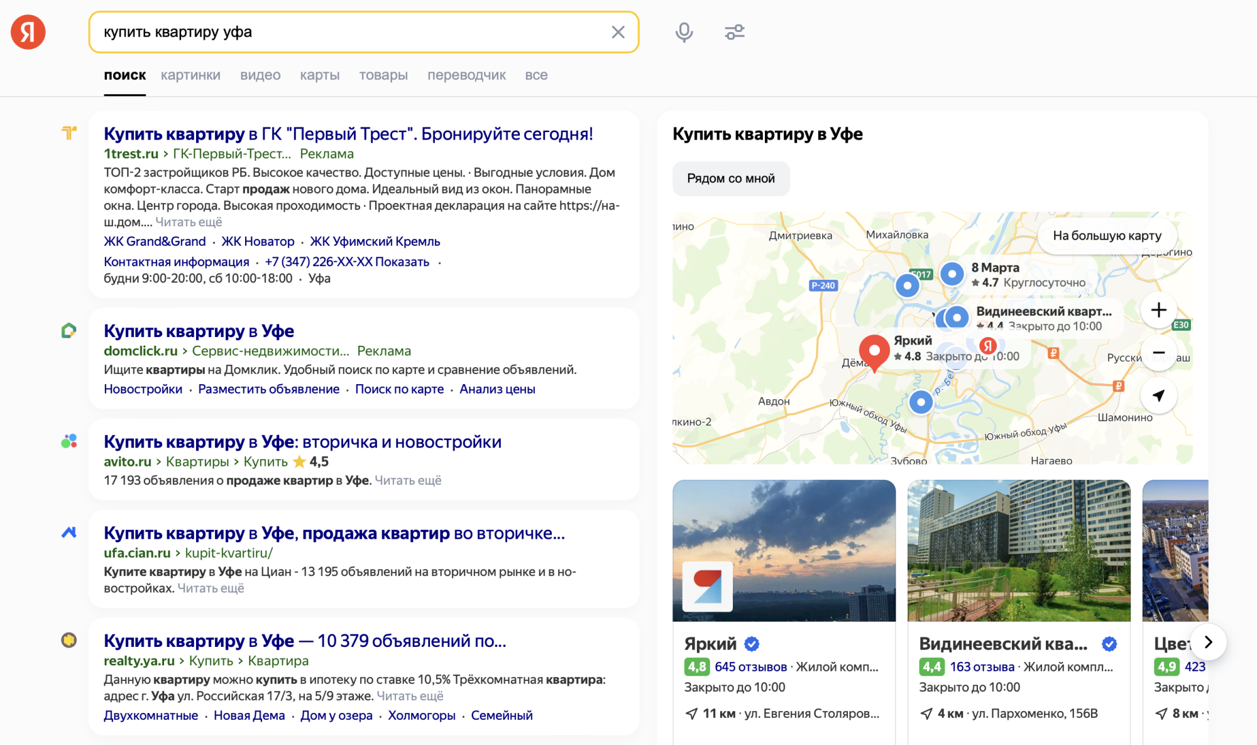
Task: Click the Yandex logo
Action: [28, 31]
